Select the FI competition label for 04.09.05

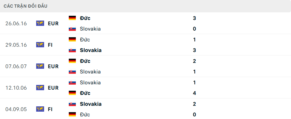50,109
